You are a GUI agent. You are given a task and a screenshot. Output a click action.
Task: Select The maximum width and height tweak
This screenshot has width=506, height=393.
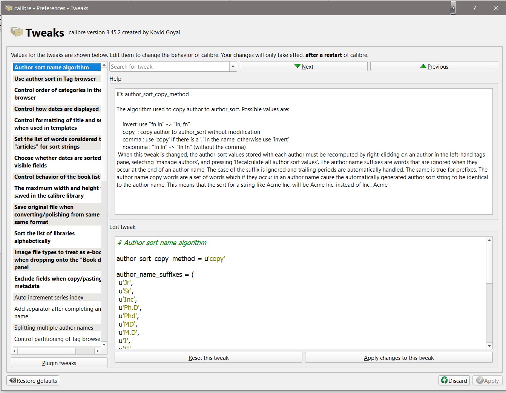[57, 192]
